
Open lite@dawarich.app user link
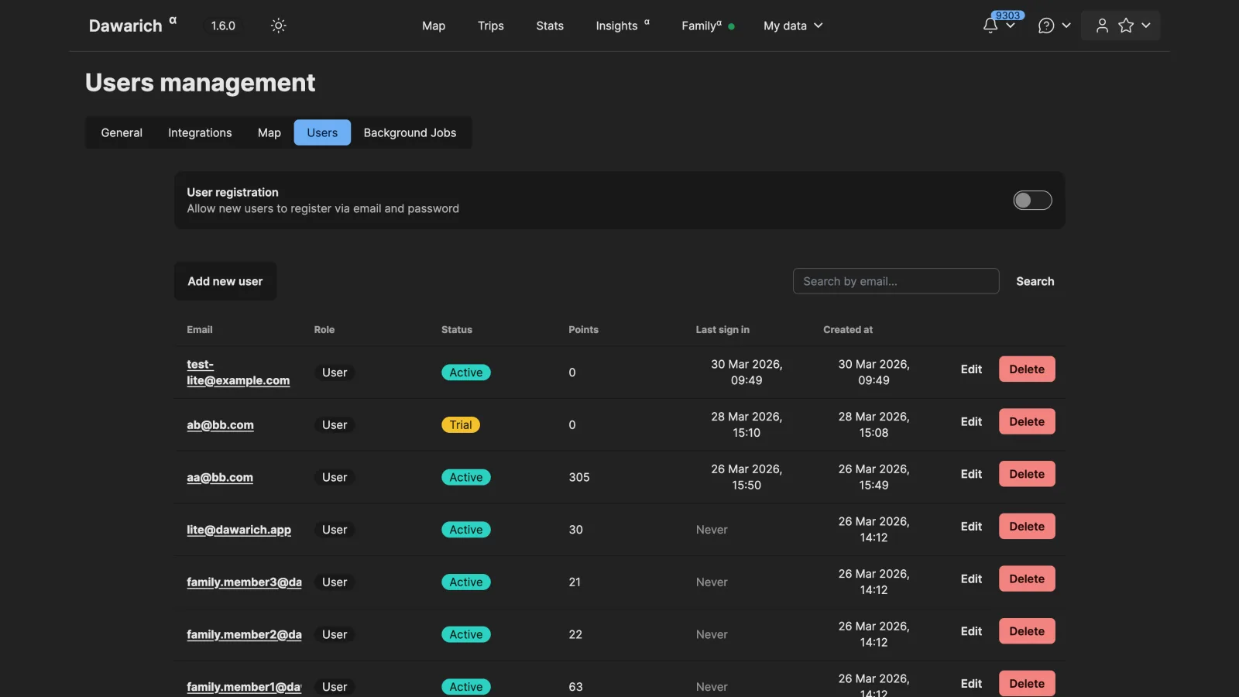click(239, 530)
